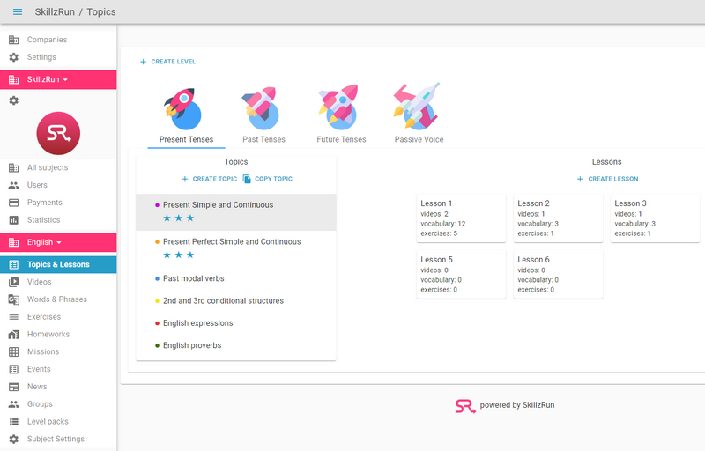Viewport: 705px width, 451px height.
Task: Click the purple dot beside Present Simple topic
Action: click(157, 205)
